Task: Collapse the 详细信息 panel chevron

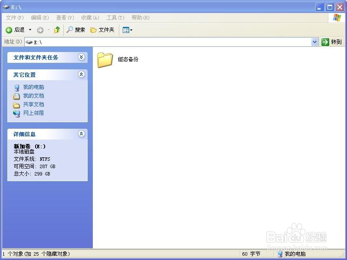Action: [x=81, y=134]
